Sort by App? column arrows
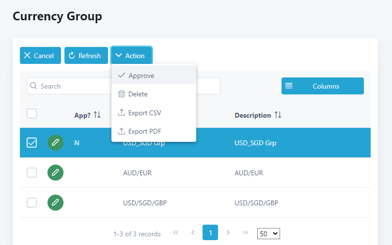The height and width of the screenshot is (245, 392). click(x=97, y=115)
